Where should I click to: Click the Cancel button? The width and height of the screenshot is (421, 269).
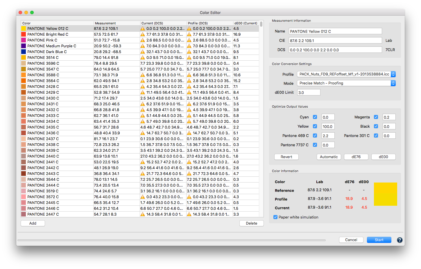point(351,240)
